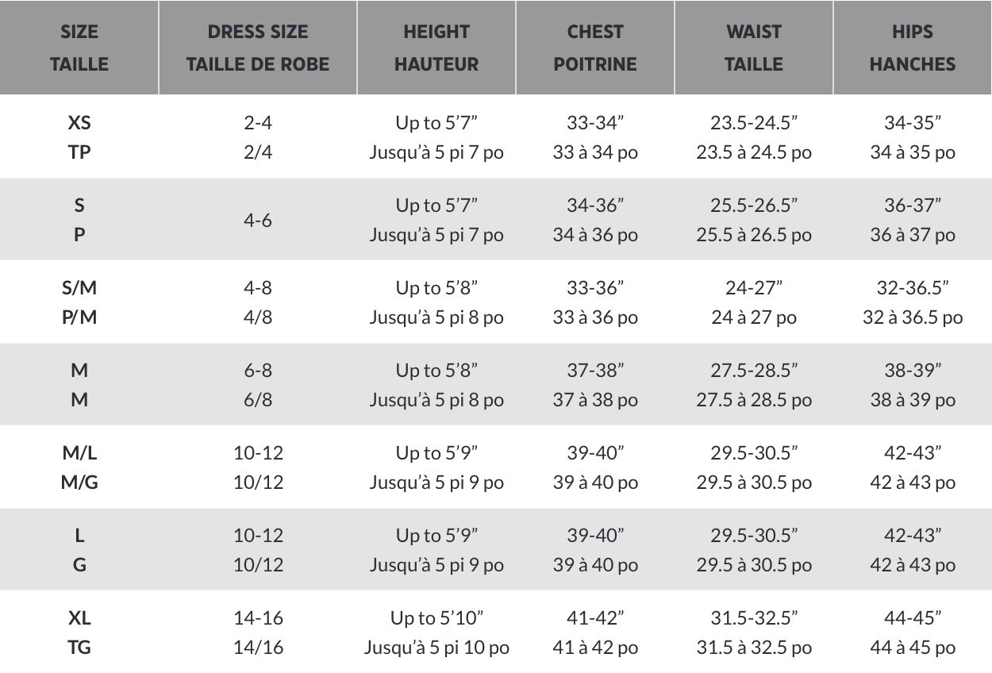Click the M/L size row label
The width and height of the screenshot is (992, 673).
point(79,453)
